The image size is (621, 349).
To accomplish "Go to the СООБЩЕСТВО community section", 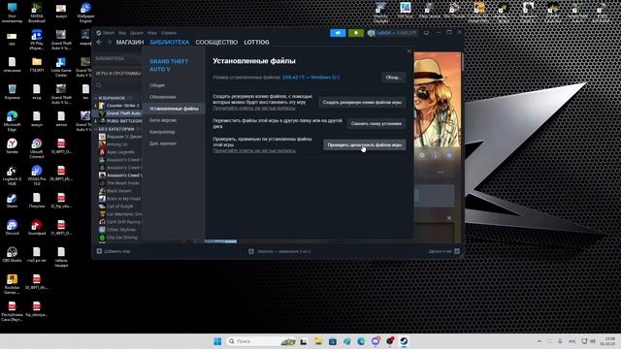I will coord(216,42).
